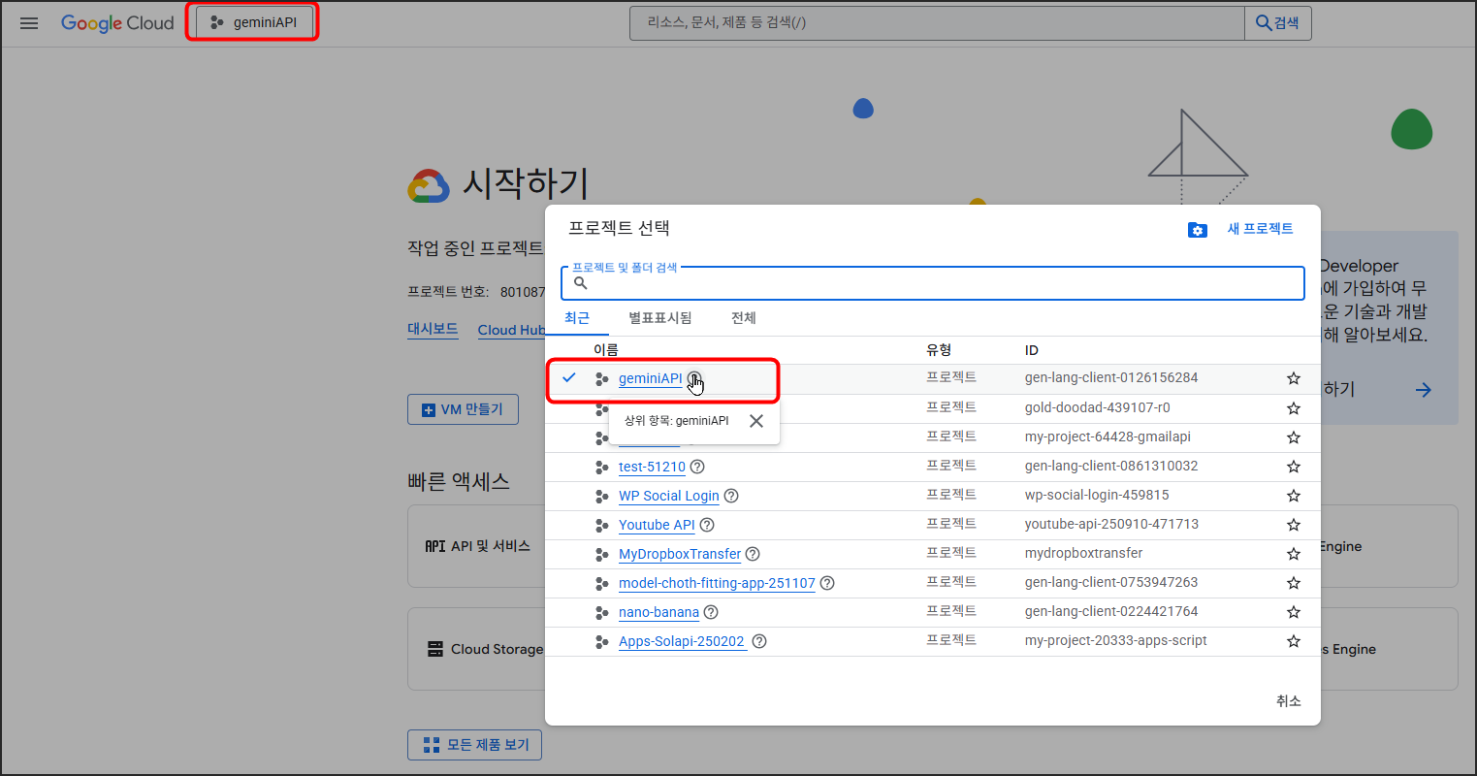Star the wp-social-login-459815 project
This screenshot has height=776, width=1477.
click(x=1294, y=496)
